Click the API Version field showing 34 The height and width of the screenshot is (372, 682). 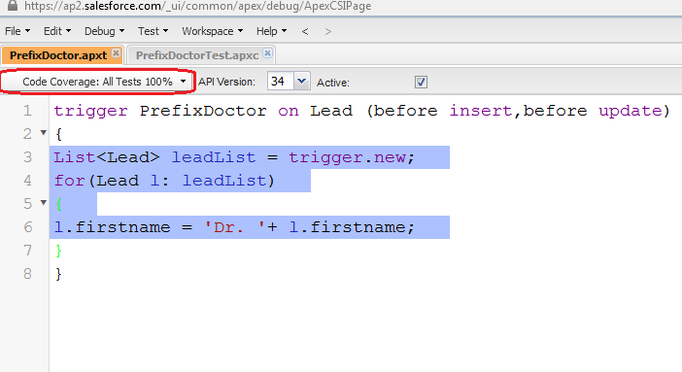click(x=281, y=81)
